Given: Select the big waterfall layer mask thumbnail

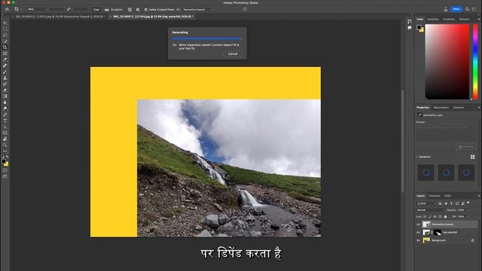Looking at the screenshot, I should (438, 233).
